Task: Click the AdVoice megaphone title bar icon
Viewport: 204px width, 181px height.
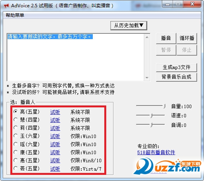Action: 7,6
